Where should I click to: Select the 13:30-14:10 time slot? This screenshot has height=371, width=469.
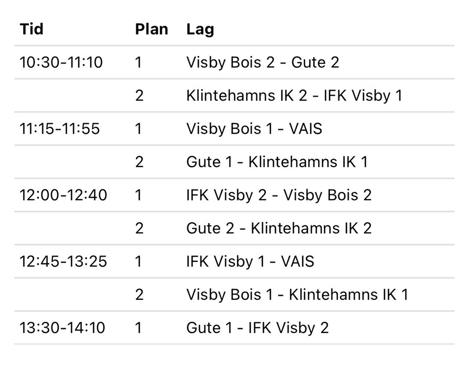(62, 328)
